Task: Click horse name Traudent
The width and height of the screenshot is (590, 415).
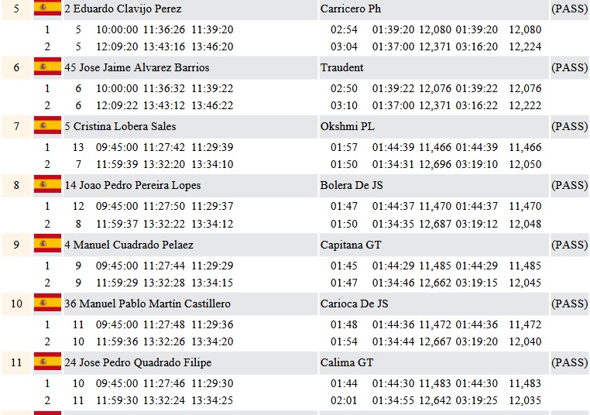Action: [341, 67]
